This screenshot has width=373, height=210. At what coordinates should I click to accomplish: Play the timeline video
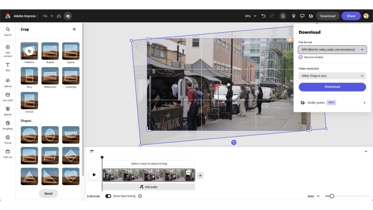tap(94, 175)
